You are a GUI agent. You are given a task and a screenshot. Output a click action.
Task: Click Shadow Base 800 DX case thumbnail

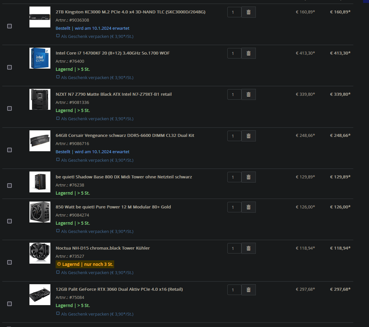point(40,182)
